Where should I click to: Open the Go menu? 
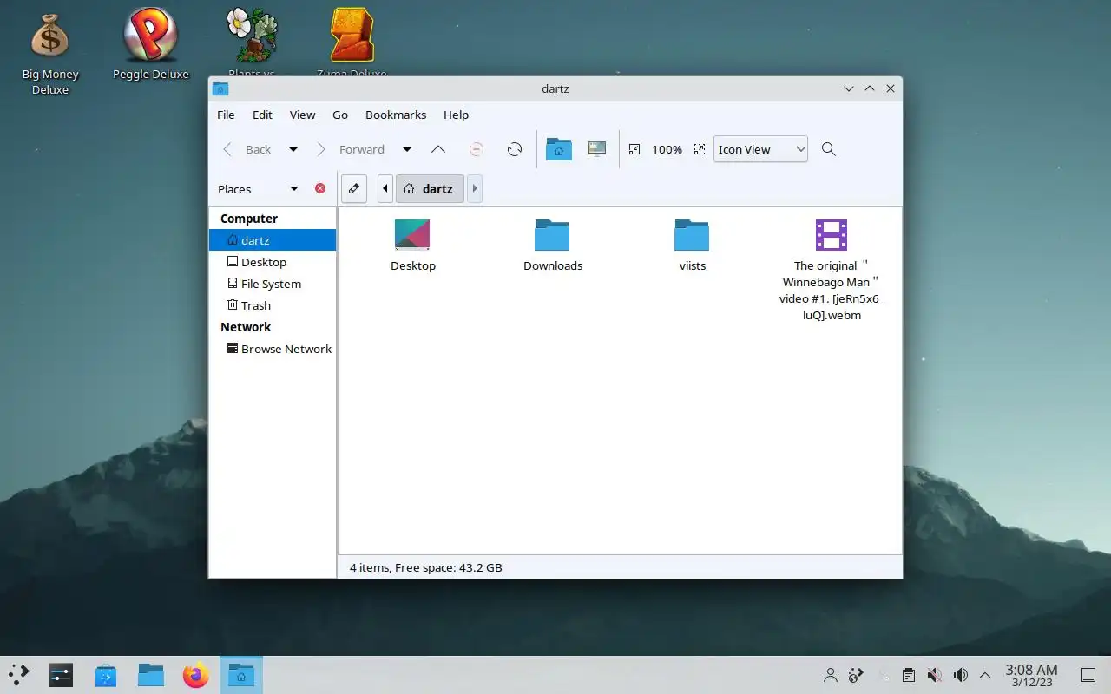(x=340, y=115)
